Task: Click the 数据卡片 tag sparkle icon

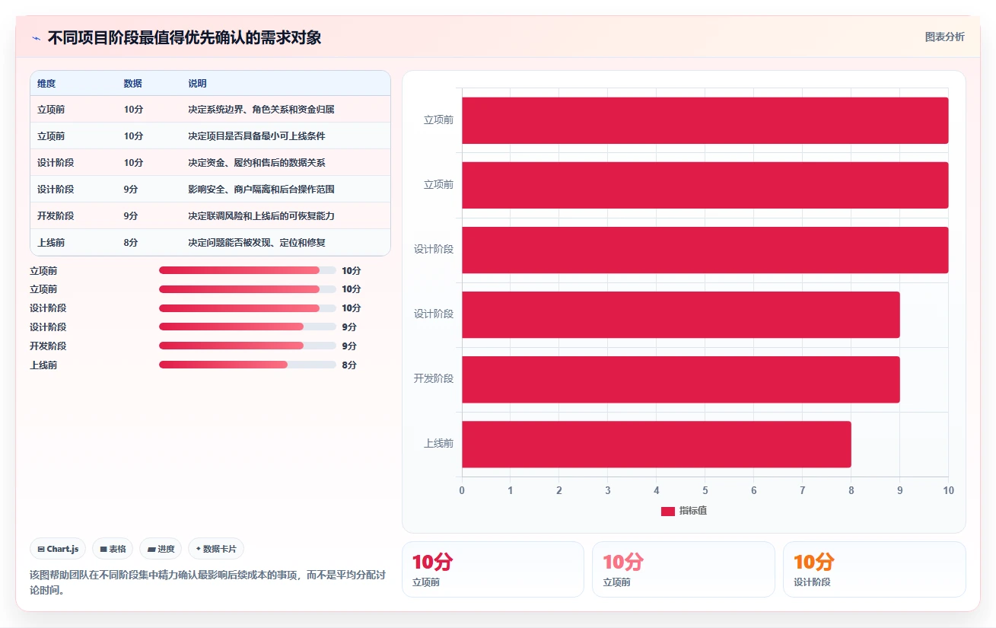Action: (x=198, y=549)
